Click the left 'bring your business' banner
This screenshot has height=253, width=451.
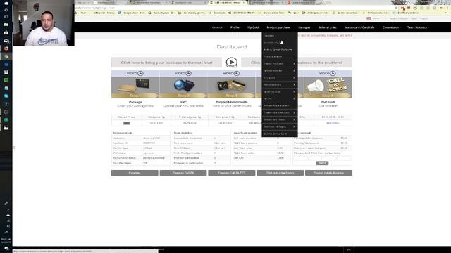pyautogui.click(x=166, y=63)
